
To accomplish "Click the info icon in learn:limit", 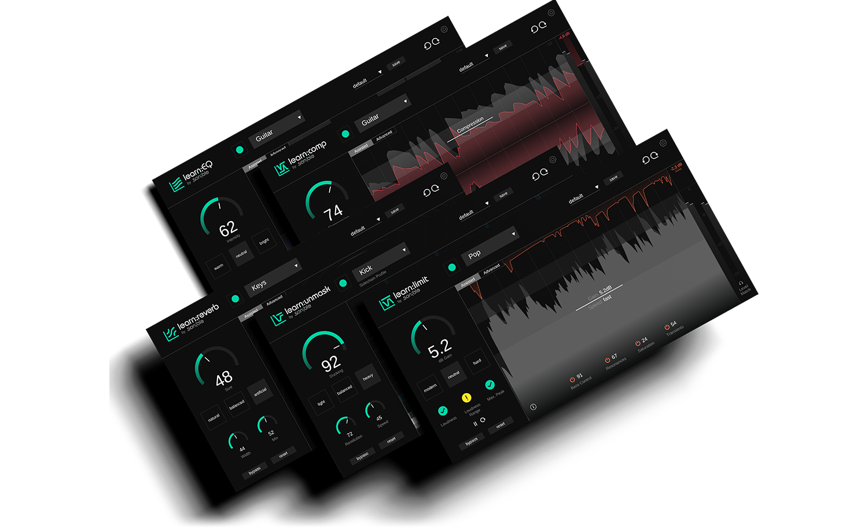I will coord(533,407).
